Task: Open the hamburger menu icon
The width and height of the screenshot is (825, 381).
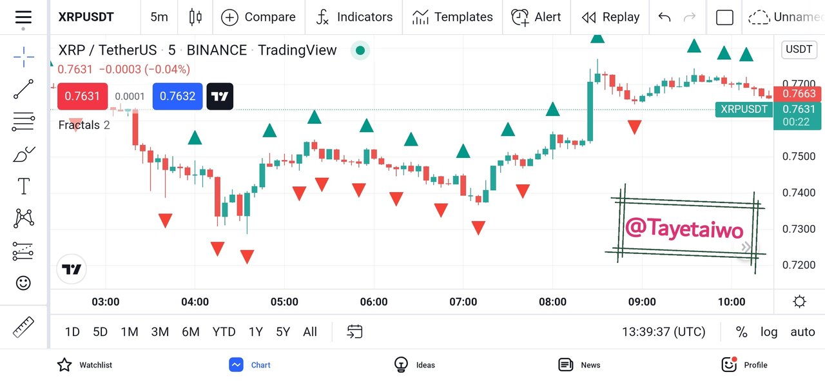Action: 23,17
